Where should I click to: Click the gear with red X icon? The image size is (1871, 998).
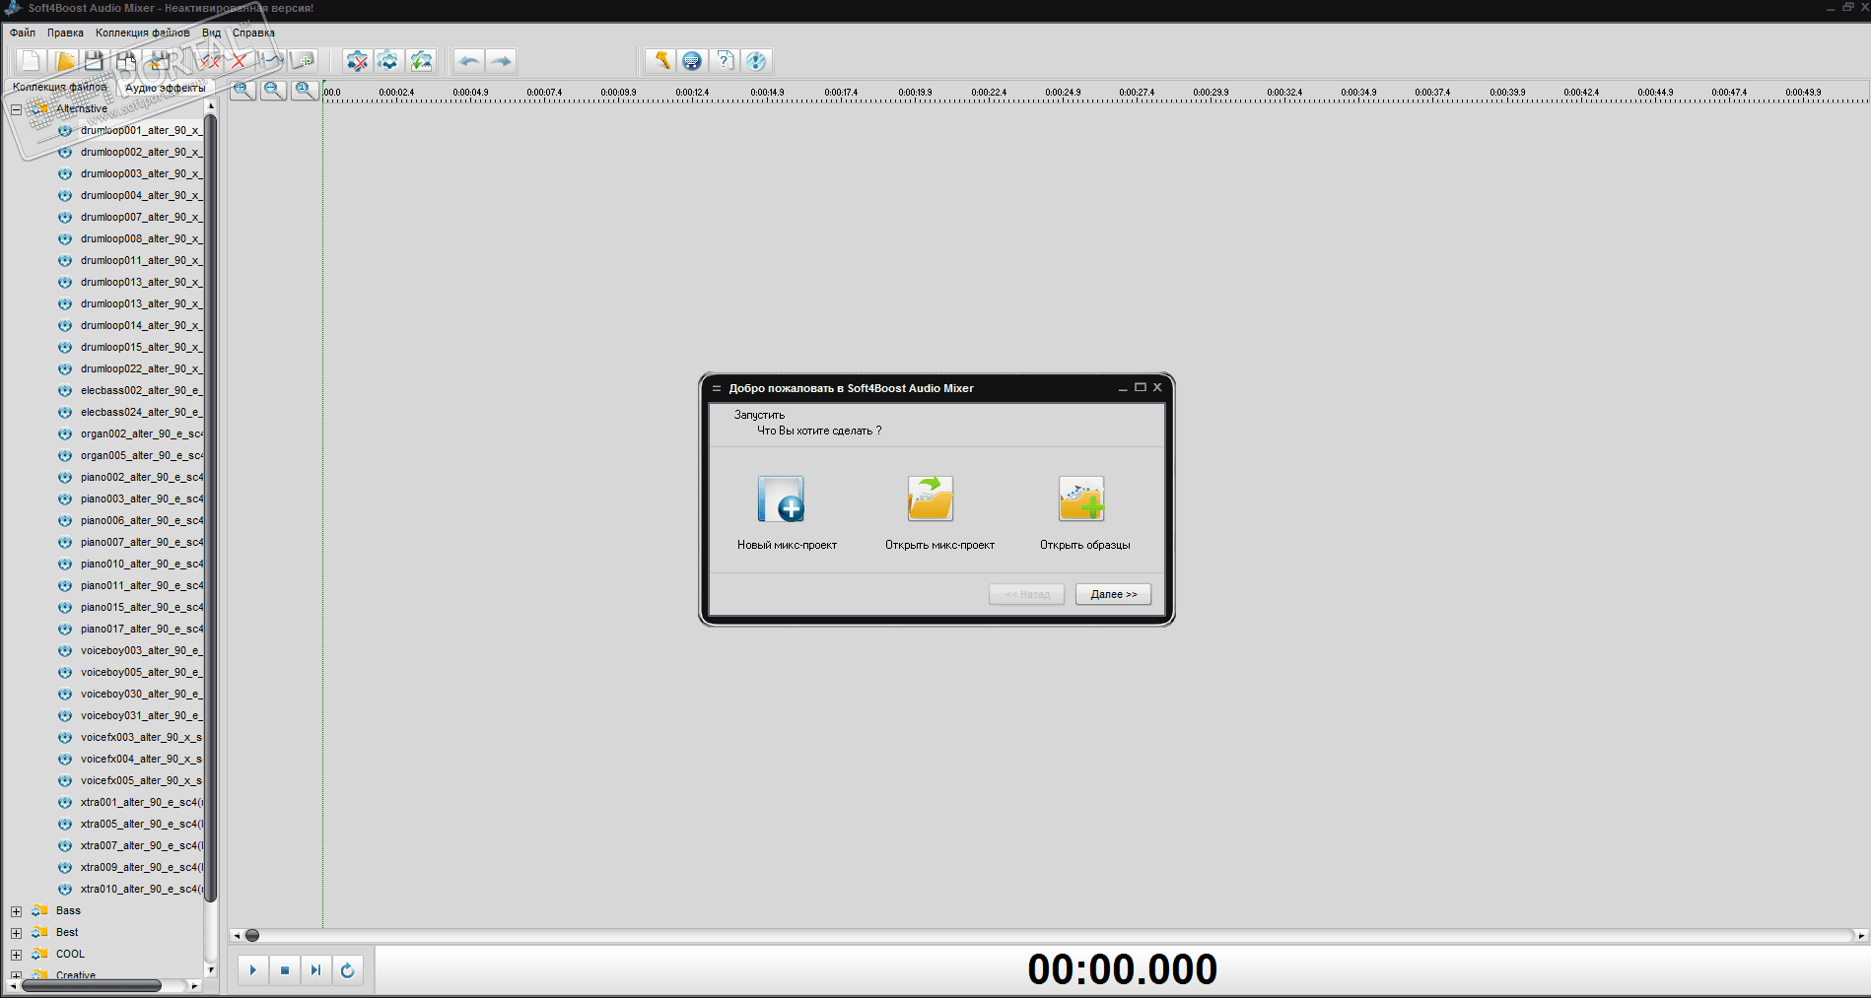[357, 61]
